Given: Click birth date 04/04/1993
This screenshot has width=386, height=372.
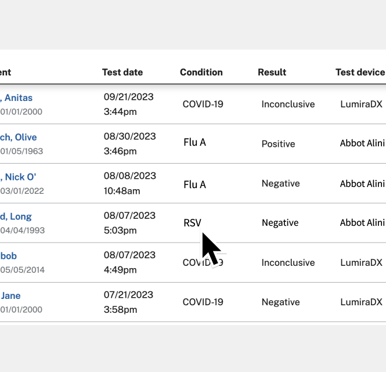Looking at the screenshot, I should (23, 230).
